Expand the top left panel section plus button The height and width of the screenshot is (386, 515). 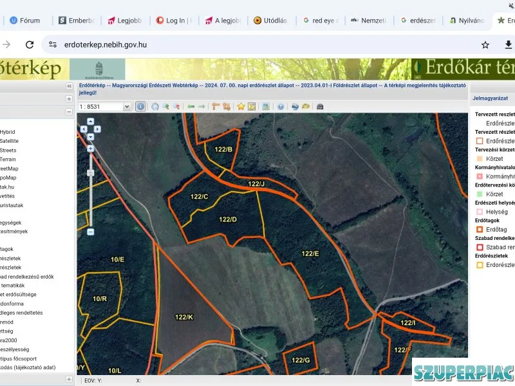tap(69, 99)
